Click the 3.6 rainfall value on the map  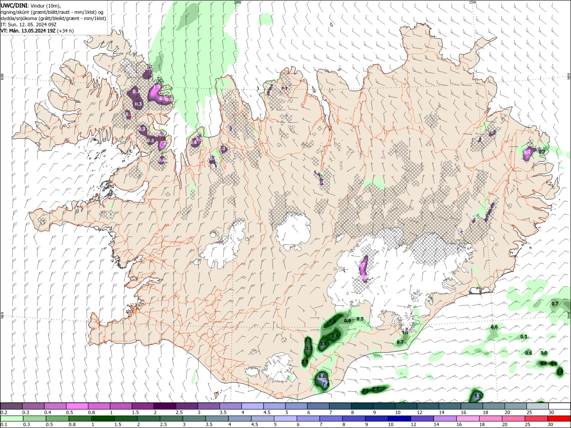(323, 344)
